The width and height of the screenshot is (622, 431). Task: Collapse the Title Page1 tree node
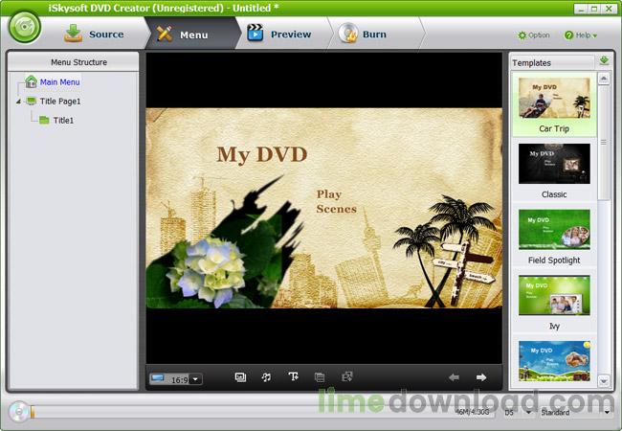tap(19, 102)
